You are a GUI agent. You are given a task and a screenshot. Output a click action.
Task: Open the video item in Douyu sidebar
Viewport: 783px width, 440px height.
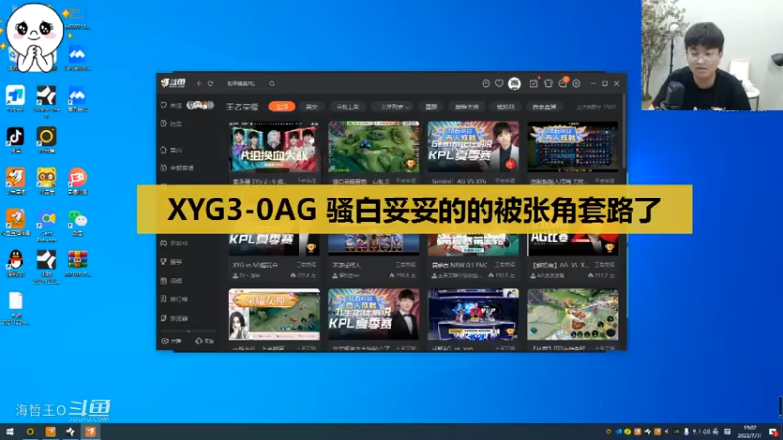[x=170, y=281]
